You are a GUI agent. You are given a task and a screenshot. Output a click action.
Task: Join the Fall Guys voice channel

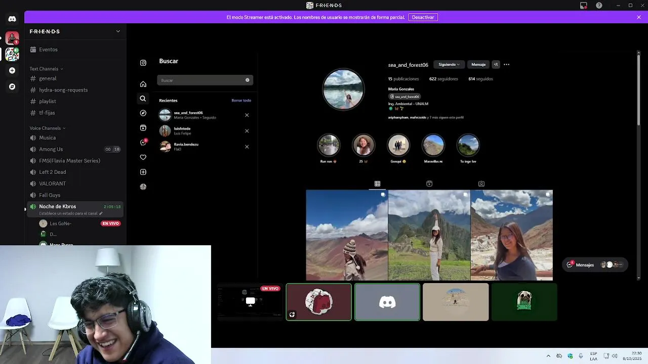click(76, 195)
